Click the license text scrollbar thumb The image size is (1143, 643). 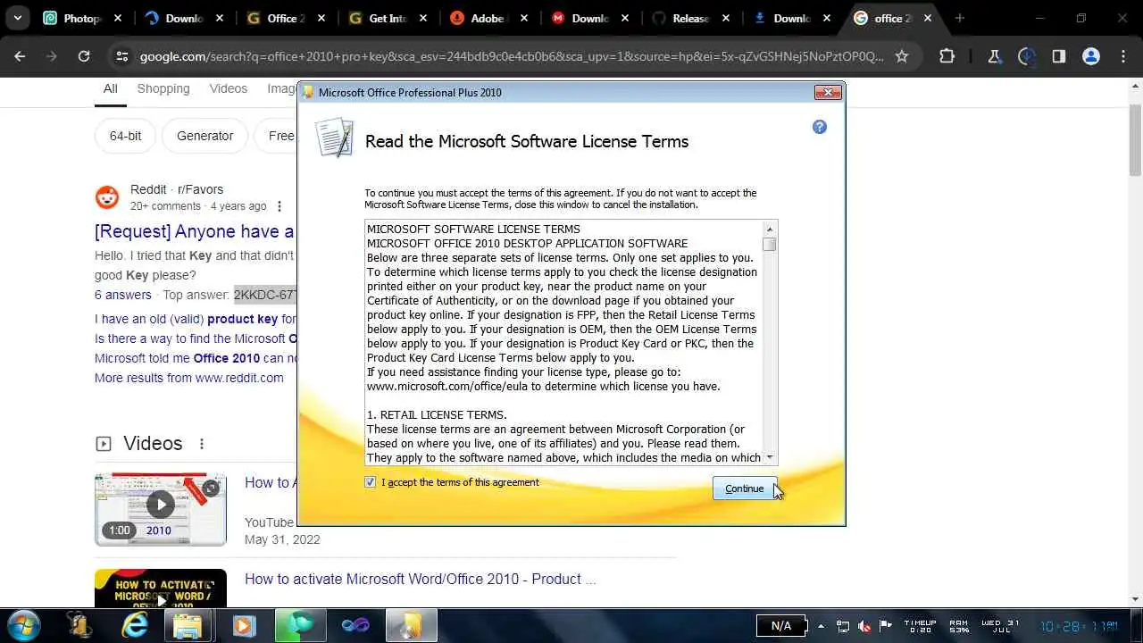(769, 244)
